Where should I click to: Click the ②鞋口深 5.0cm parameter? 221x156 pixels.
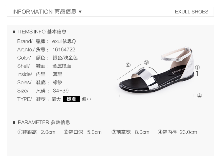pos(83,132)
